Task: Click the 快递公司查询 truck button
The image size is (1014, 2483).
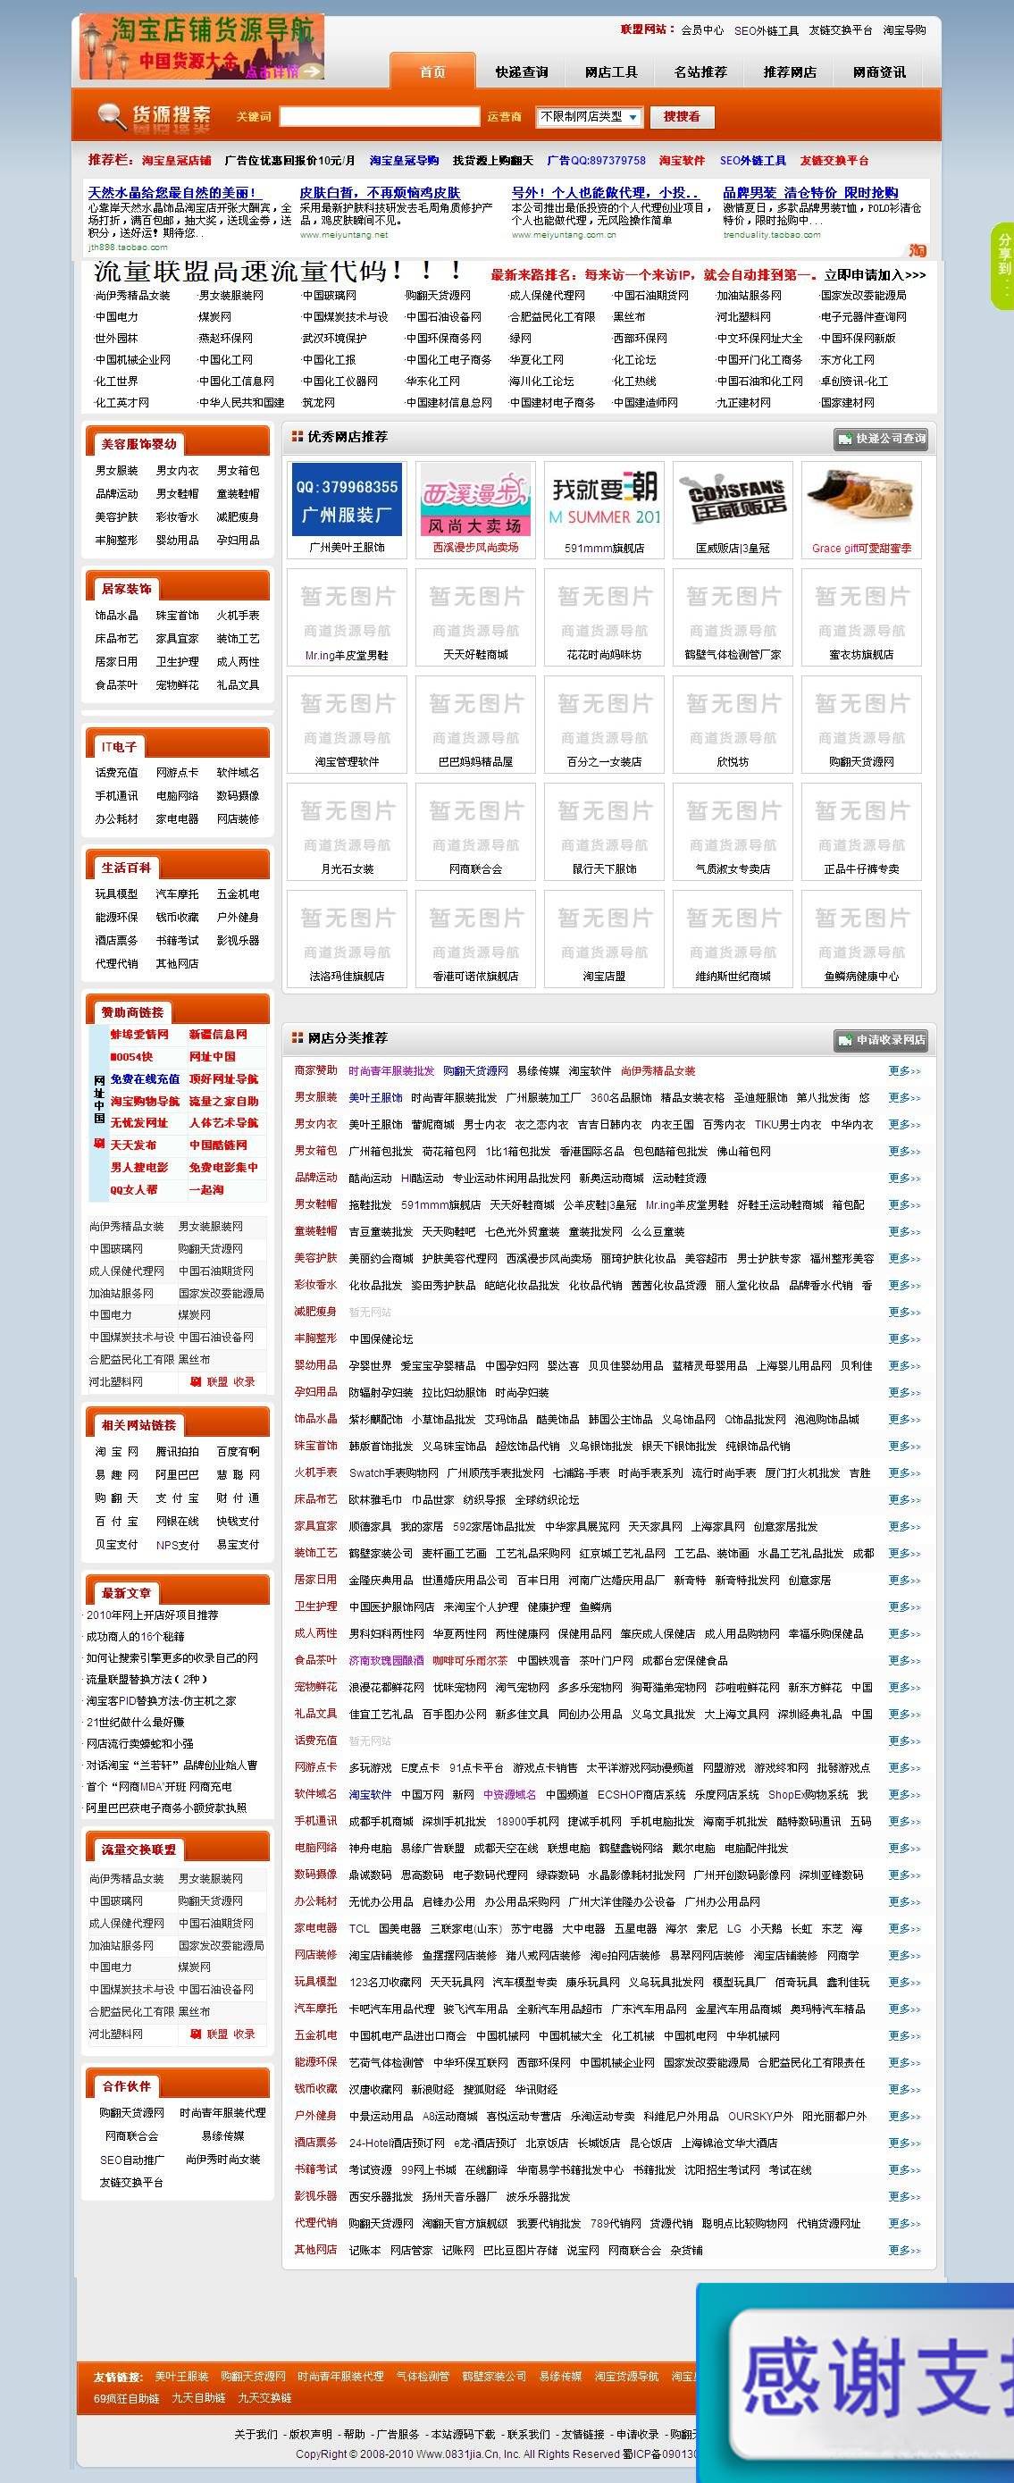Action: 882,439
